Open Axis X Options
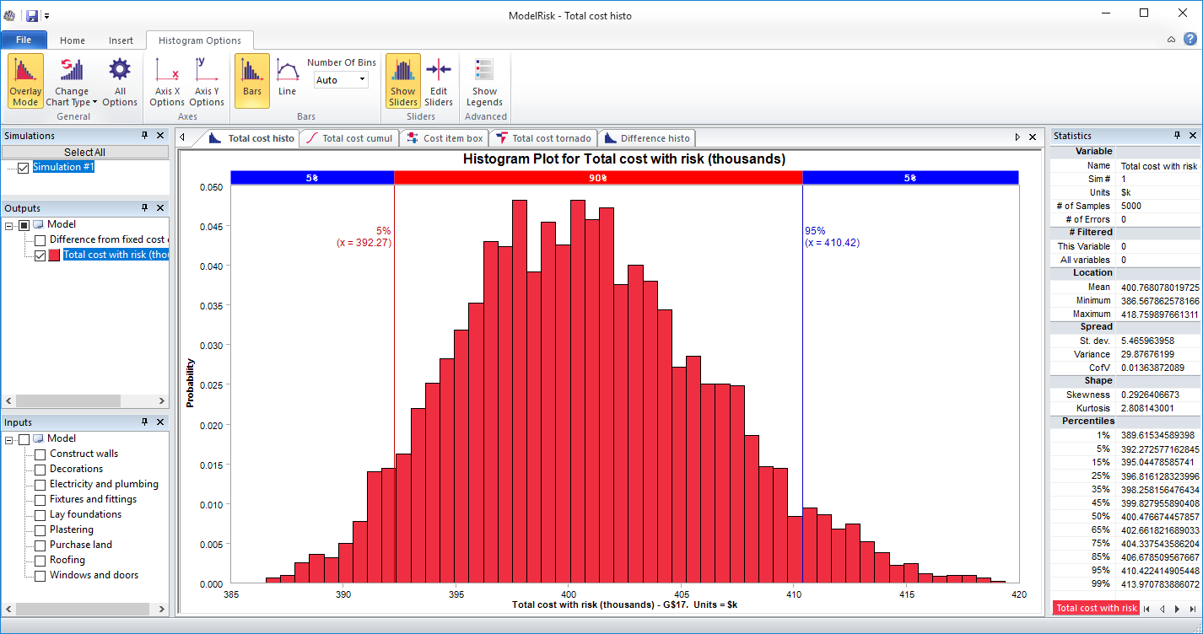 (x=166, y=80)
